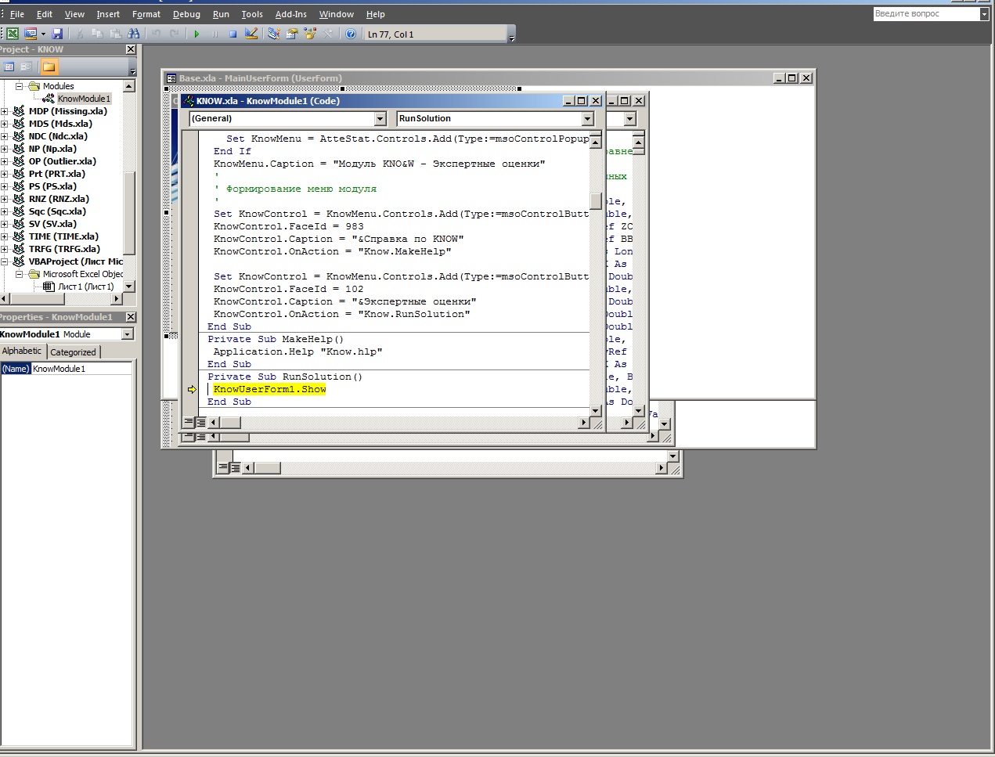
Task: Click the Insert UserForm toolbar icon
Action: tap(31, 34)
